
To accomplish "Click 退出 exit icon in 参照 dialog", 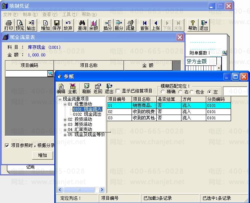I will (x=109, y=89).
